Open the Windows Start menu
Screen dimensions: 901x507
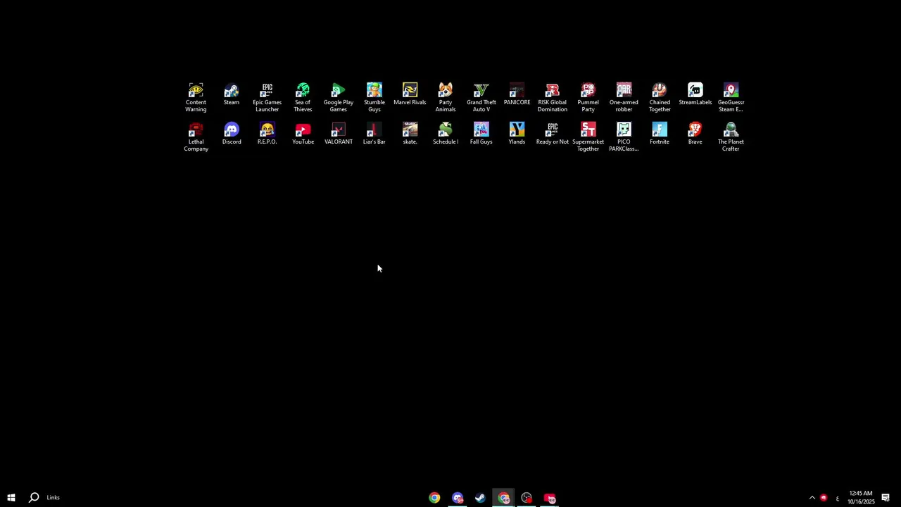click(x=11, y=498)
